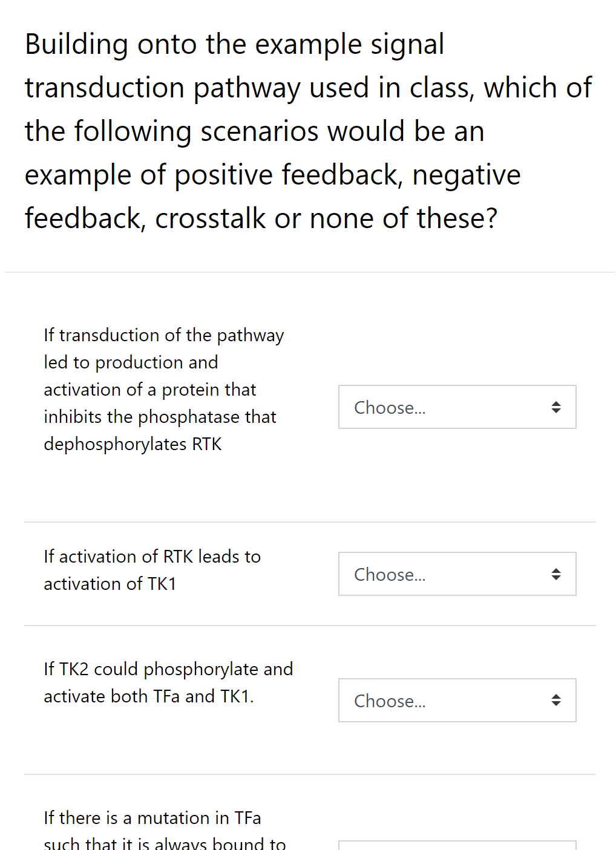Open the Choose dropdown for the phosphatase inhibition question
This screenshot has width=616, height=850.
click(457, 407)
